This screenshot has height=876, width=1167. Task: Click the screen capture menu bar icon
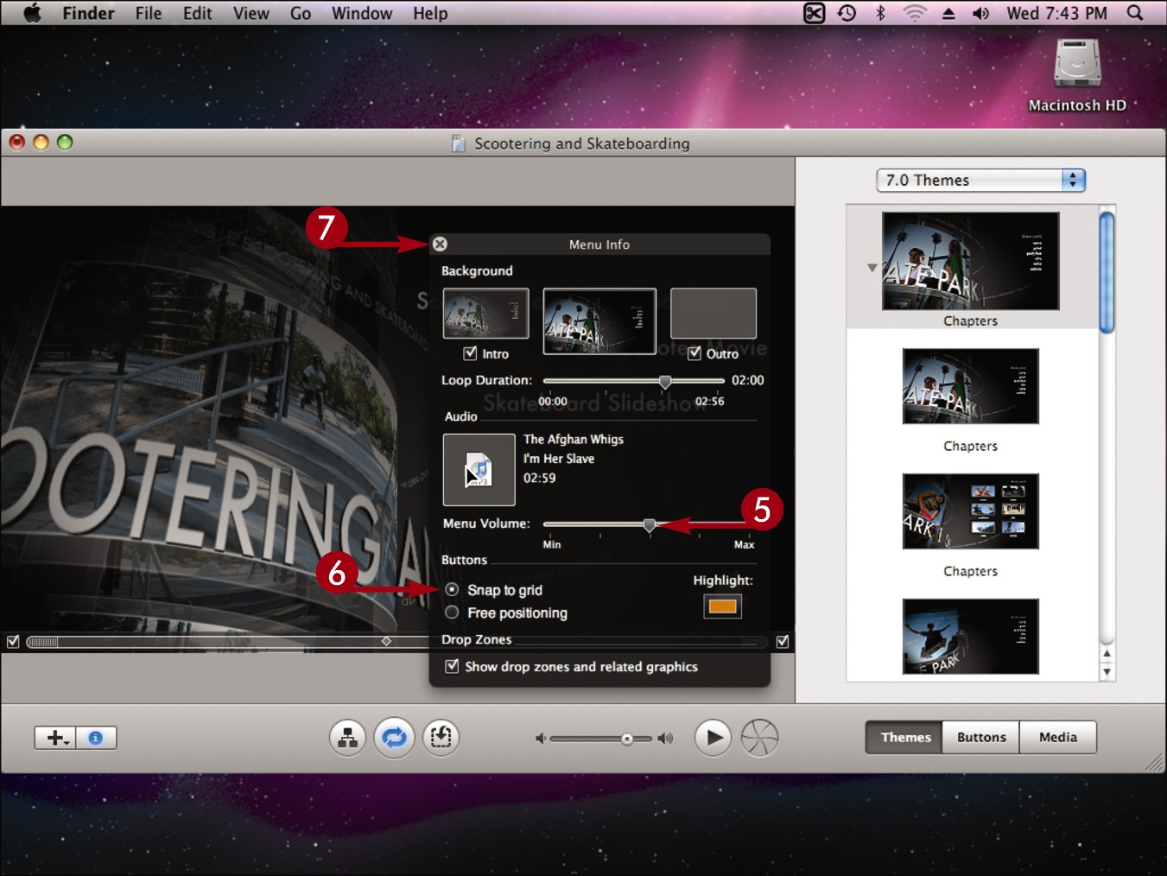pyautogui.click(x=815, y=13)
